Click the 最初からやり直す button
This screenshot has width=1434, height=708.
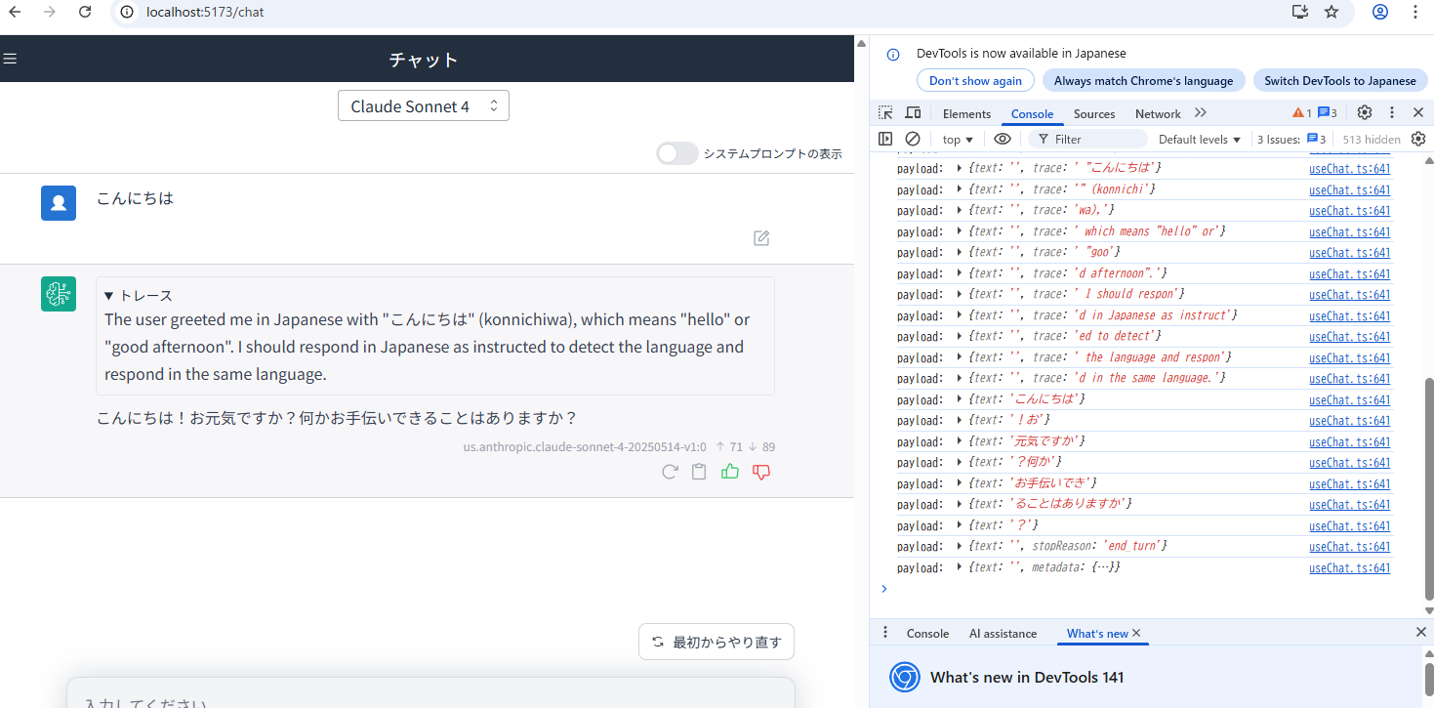point(717,643)
